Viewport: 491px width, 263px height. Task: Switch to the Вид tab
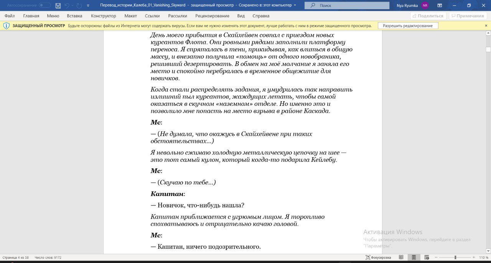pos(241,16)
